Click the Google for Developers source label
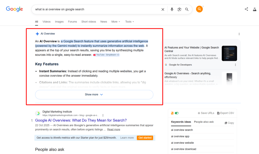 180,65
